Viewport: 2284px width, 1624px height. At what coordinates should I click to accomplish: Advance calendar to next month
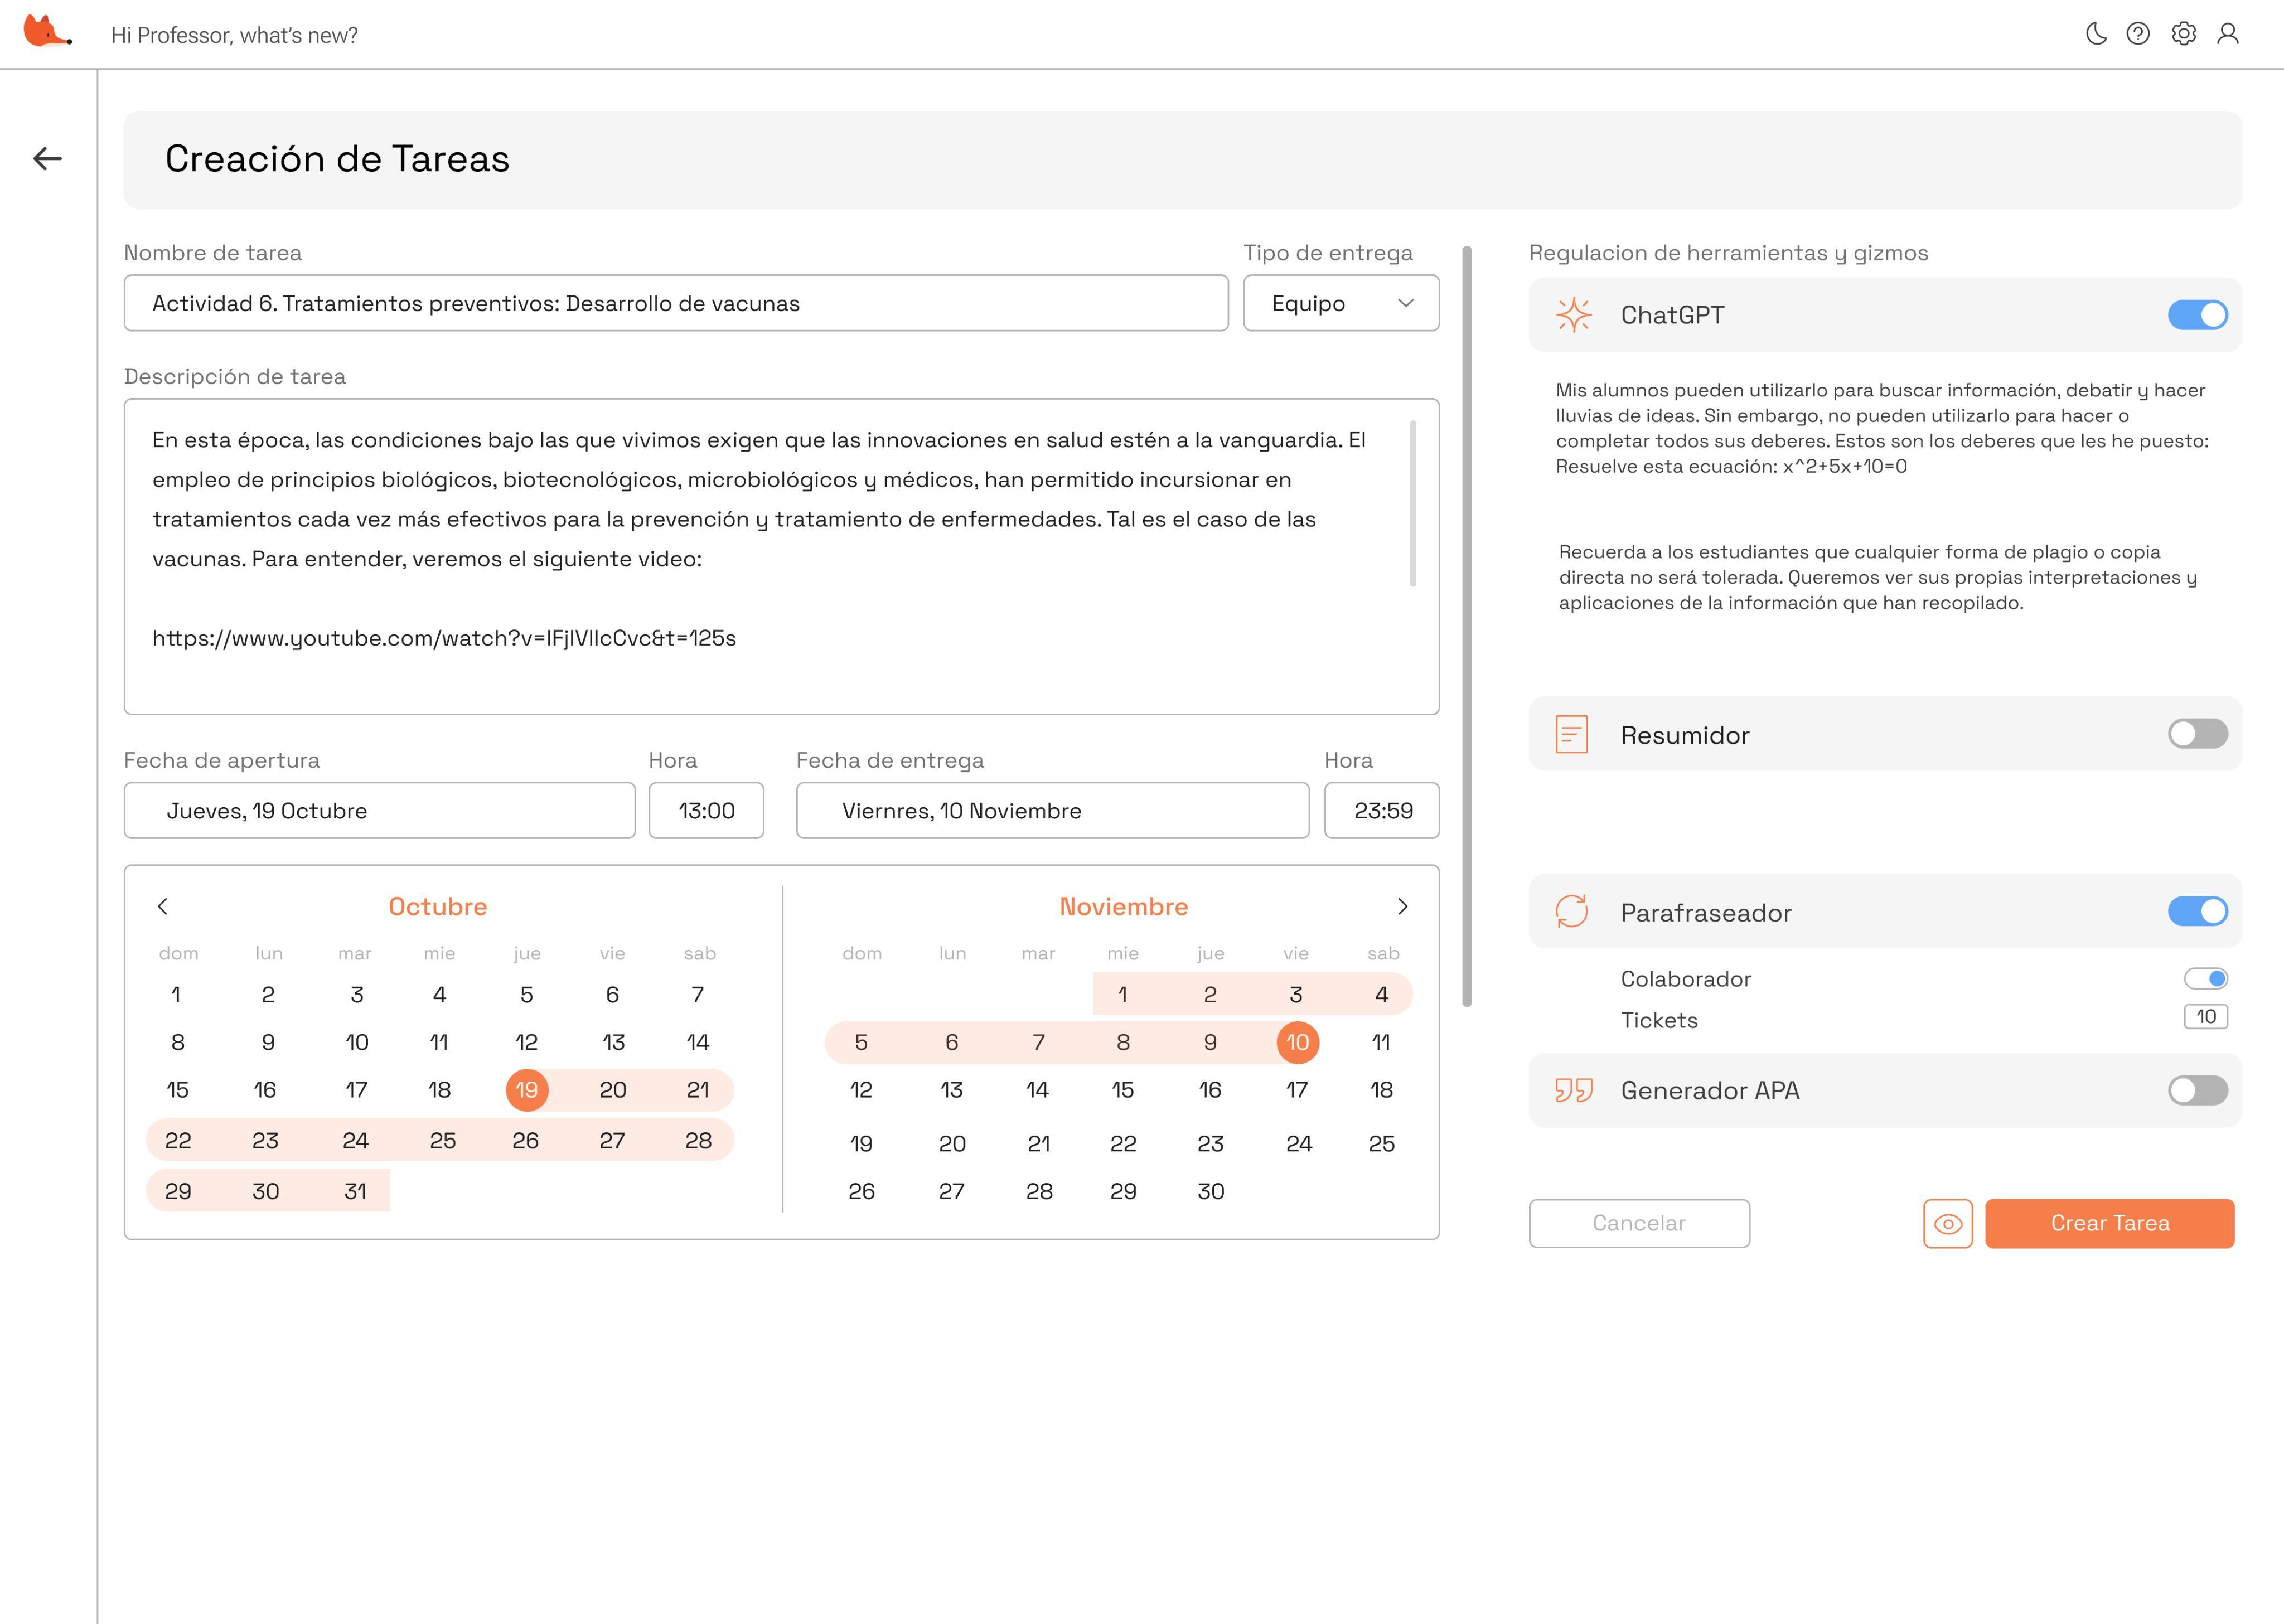[1402, 906]
